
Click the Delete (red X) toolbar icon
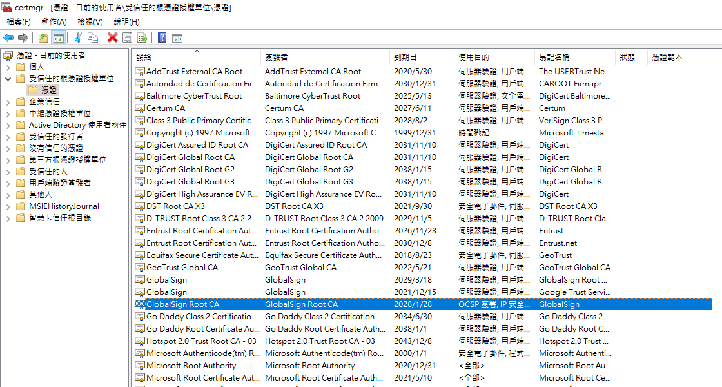[112, 37]
